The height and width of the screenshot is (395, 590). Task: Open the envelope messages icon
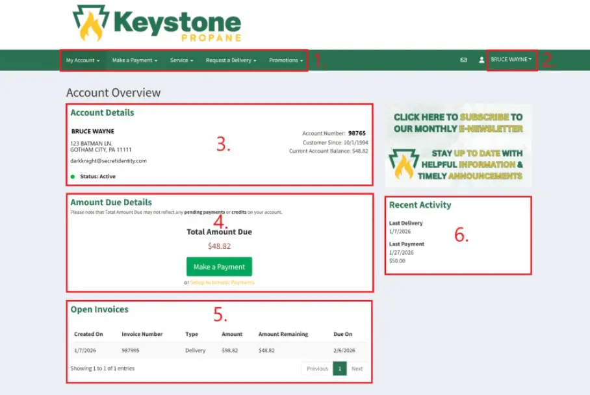click(x=463, y=60)
